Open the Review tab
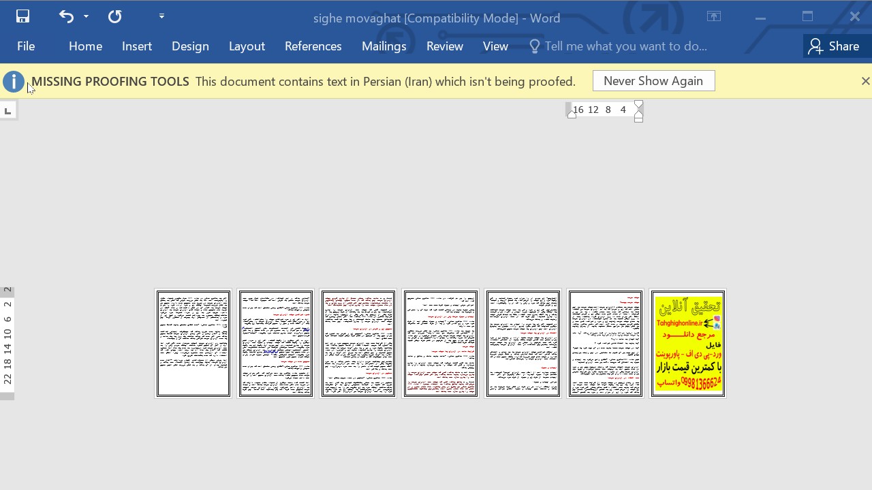Screen dimensions: 872x490 [445, 46]
